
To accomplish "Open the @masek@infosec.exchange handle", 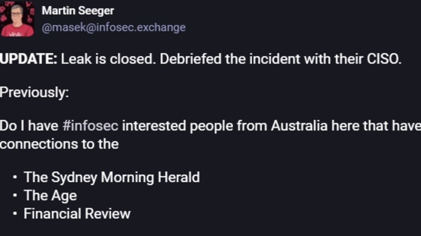I will [113, 27].
